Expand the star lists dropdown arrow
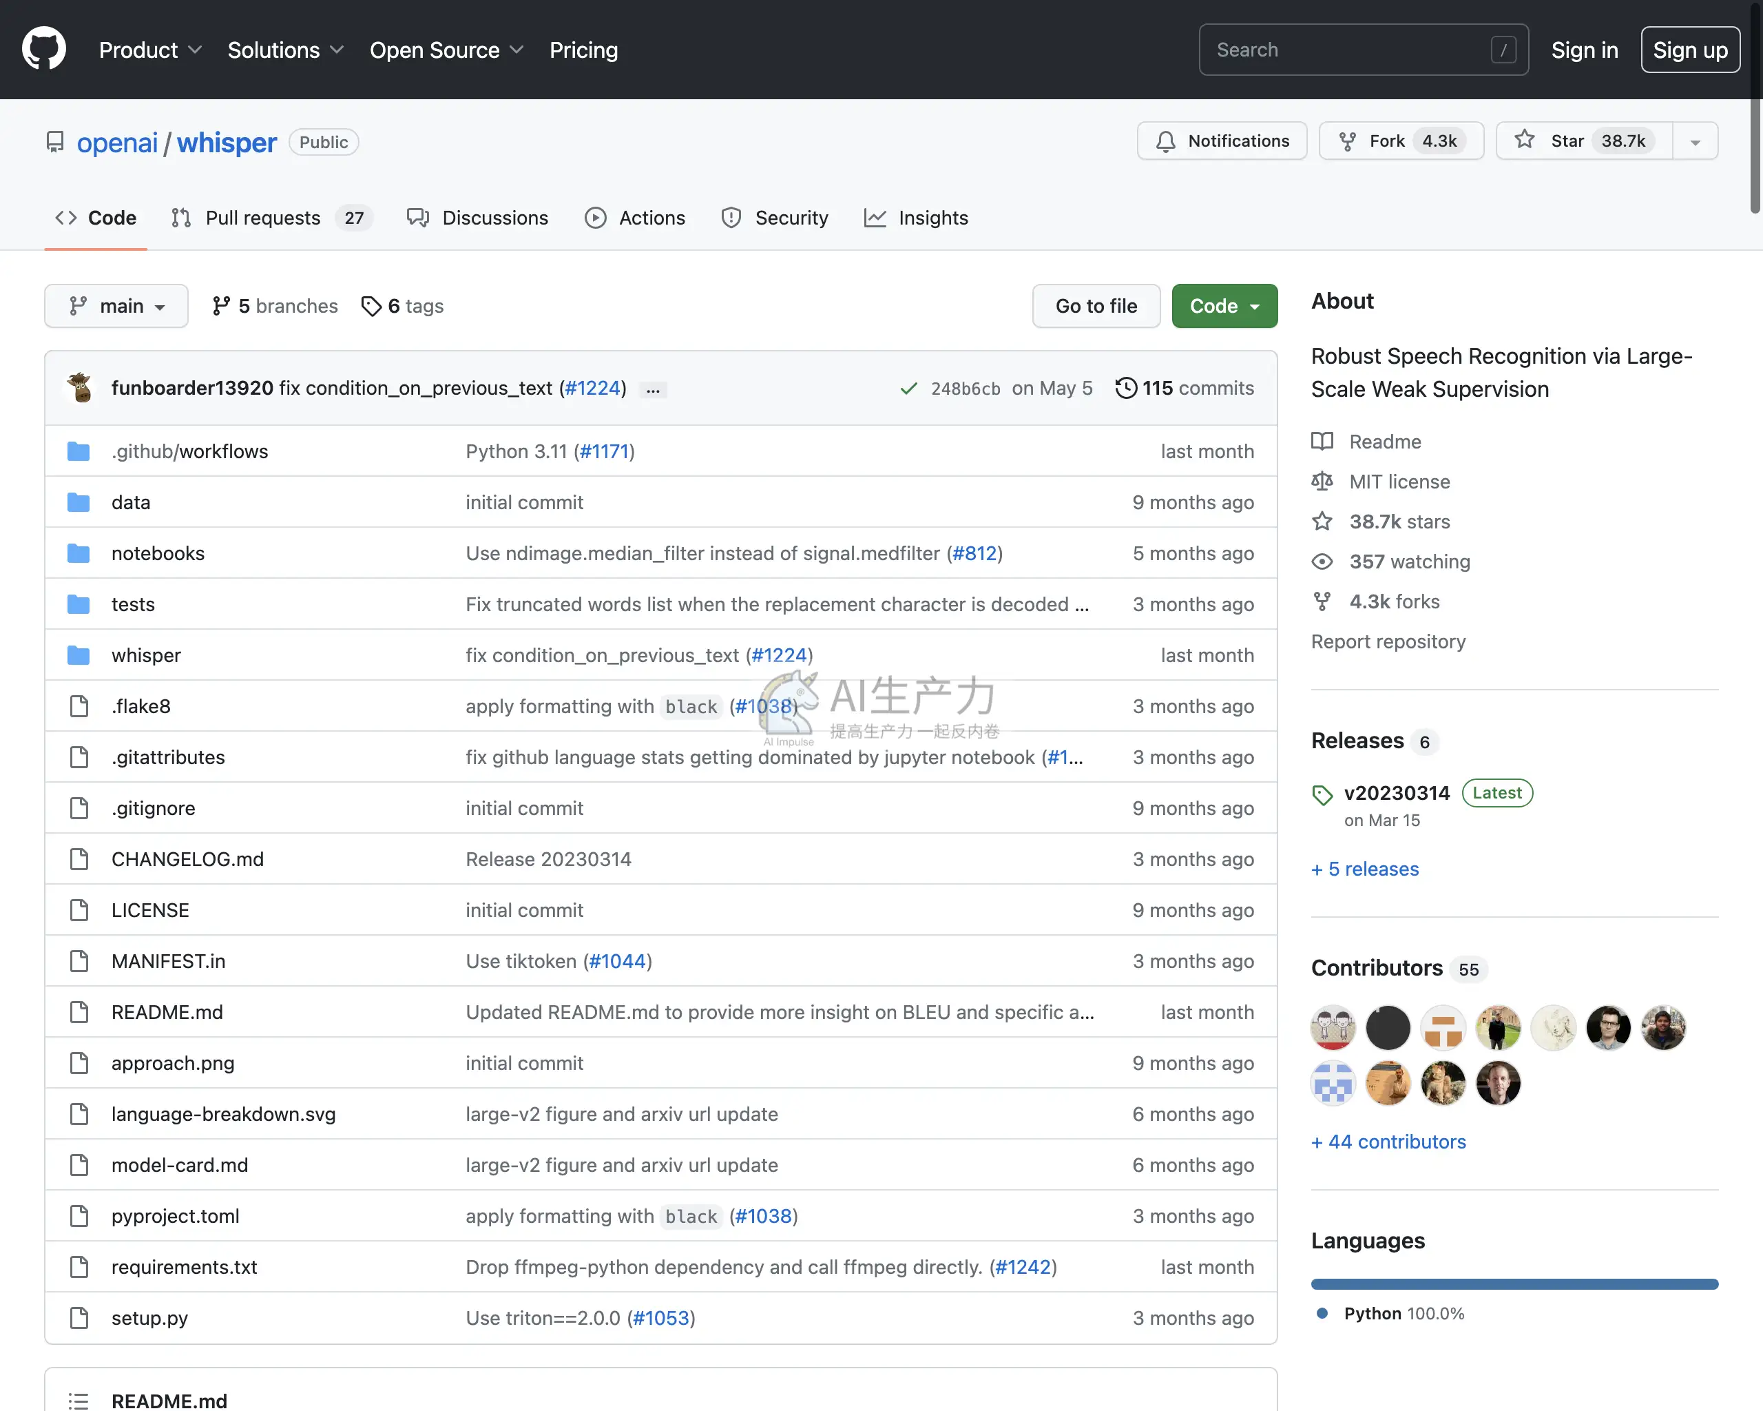Screen dimensions: 1763x1411 (x=1695, y=141)
